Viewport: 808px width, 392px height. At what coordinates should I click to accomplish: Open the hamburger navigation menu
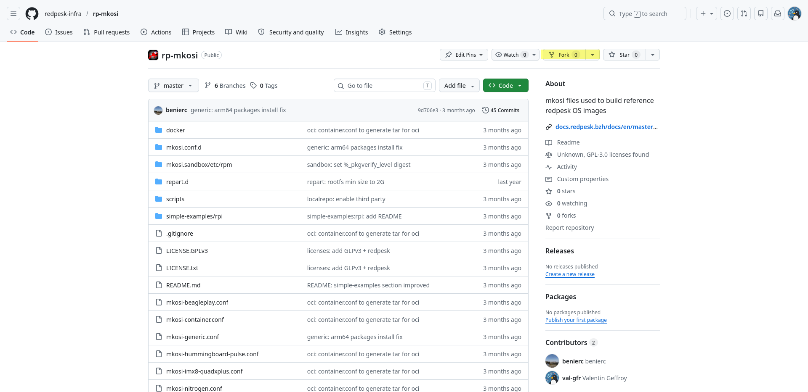[x=13, y=14]
